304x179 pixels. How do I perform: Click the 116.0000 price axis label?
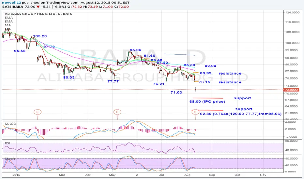pyautogui.click(x=292, y=22)
